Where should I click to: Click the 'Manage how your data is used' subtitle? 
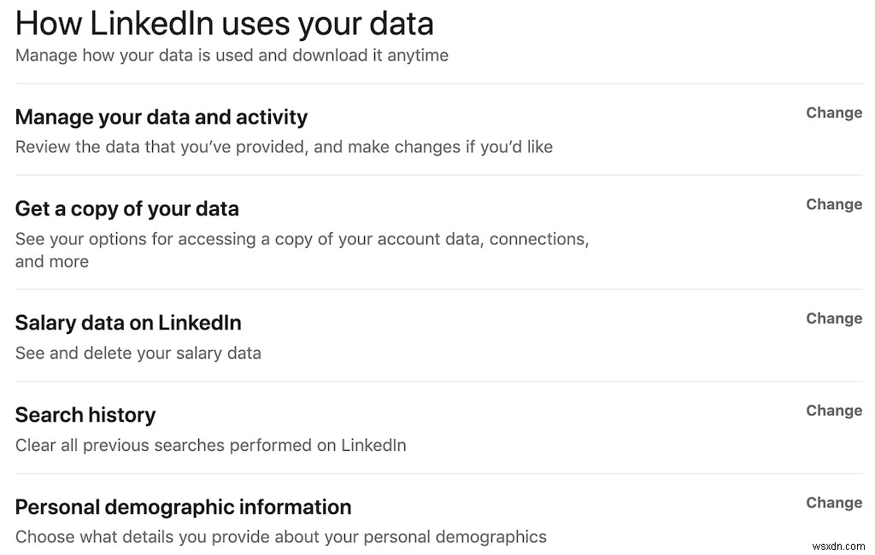[x=232, y=55]
